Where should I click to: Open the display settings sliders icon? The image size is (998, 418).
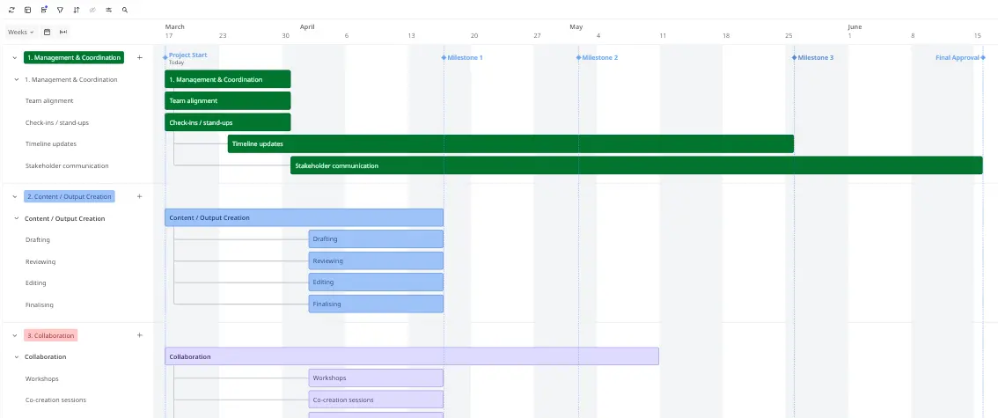(x=109, y=11)
